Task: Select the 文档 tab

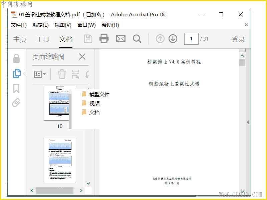Action: (66, 39)
